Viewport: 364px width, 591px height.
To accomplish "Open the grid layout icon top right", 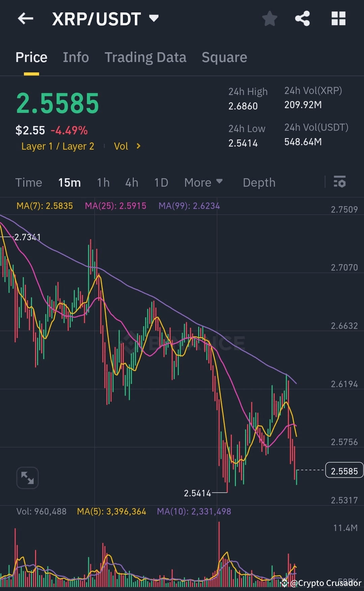I will 338,19.
